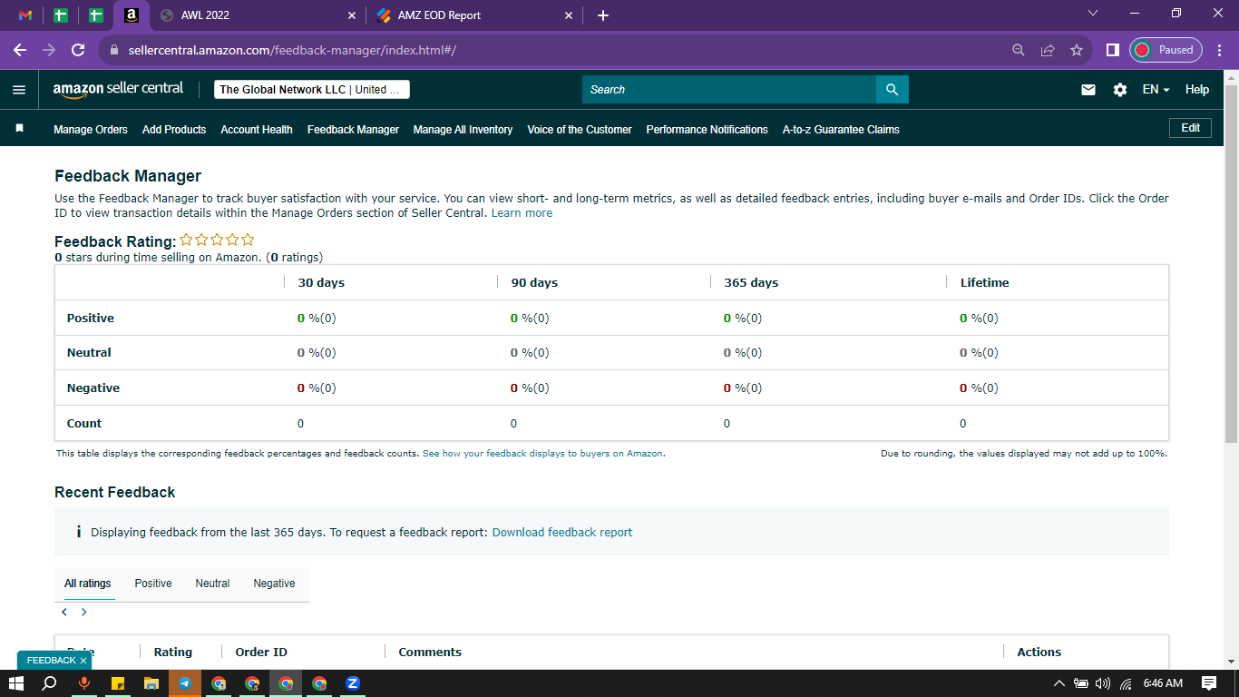
Task: Open File Explorer from the taskbar
Action: pyautogui.click(x=151, y=683)
